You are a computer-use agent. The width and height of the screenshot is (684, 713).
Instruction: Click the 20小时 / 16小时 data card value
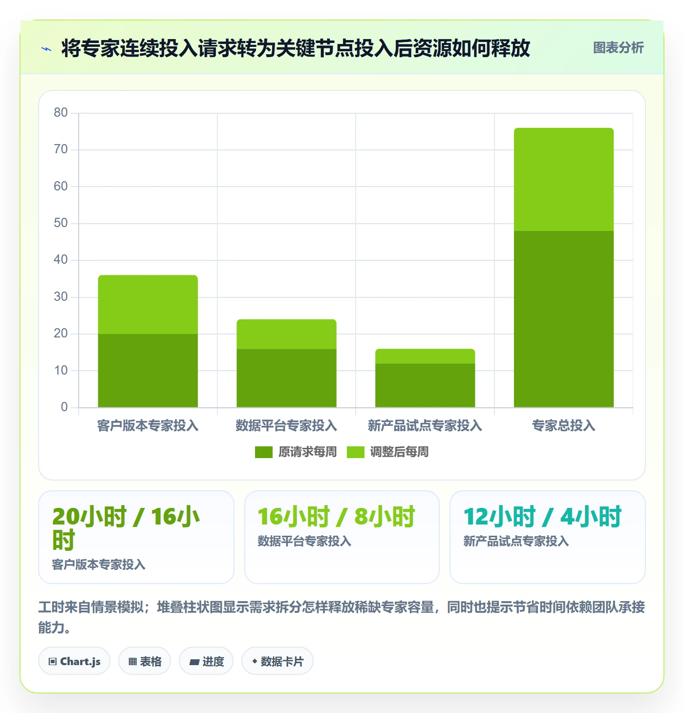point(126,528)
